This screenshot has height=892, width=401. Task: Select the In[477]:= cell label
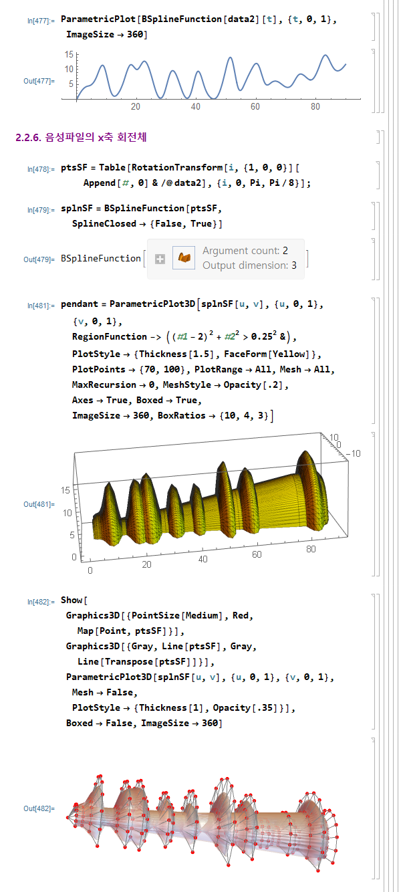coord(41,21)
